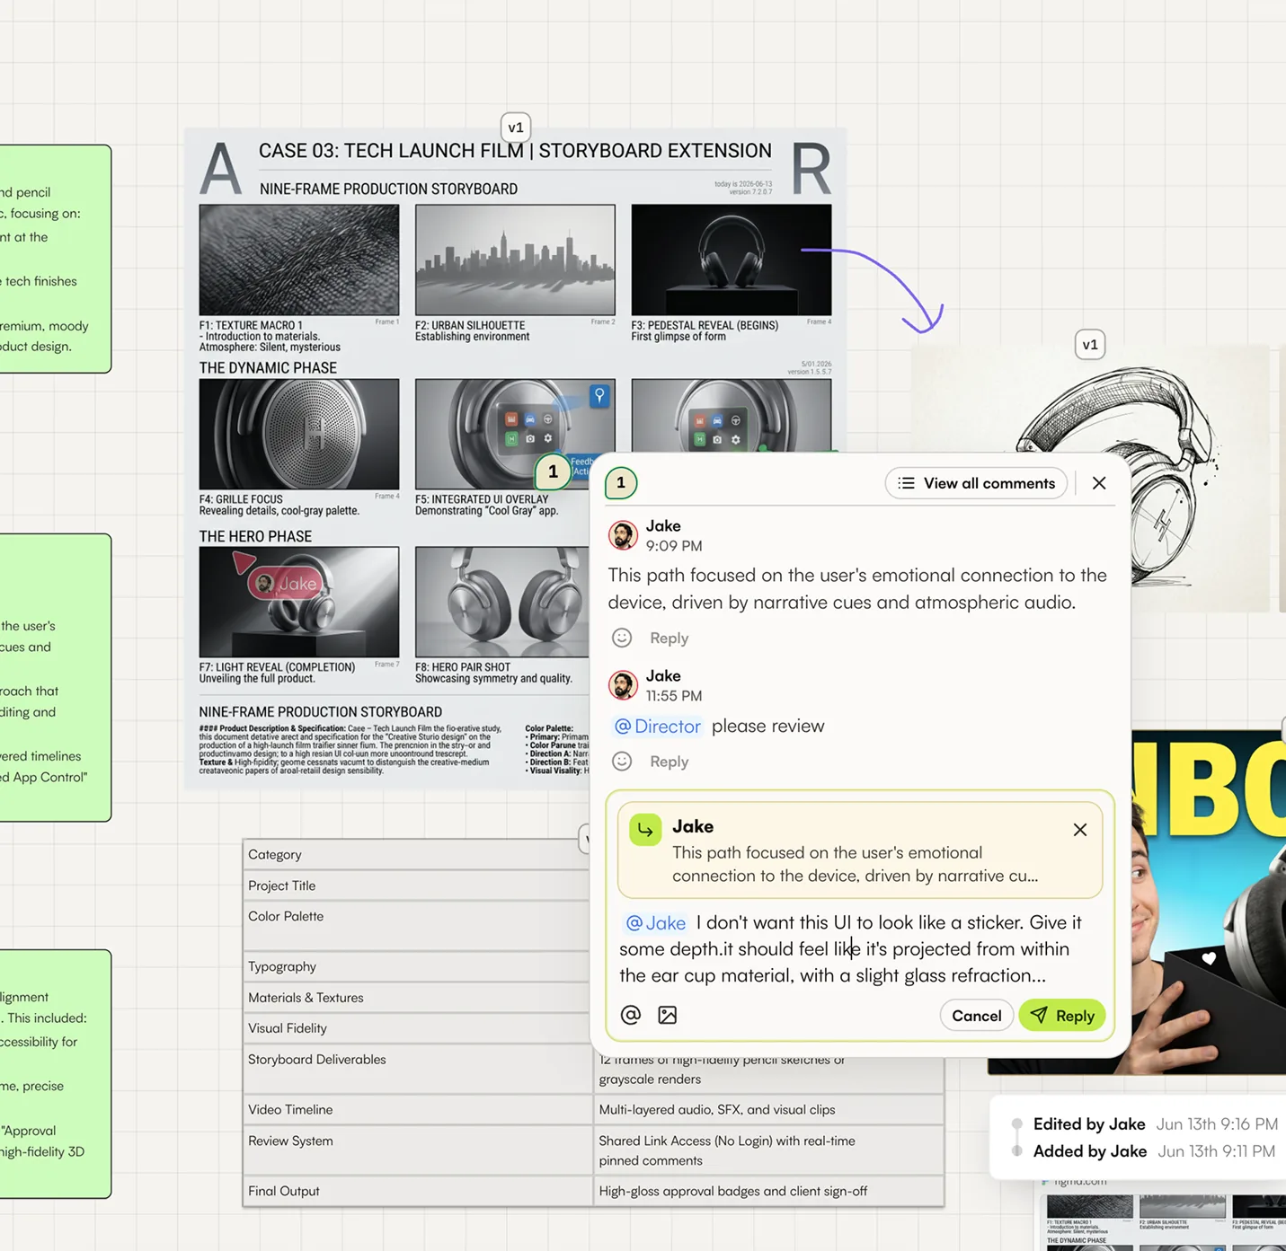The height and width of the screenshot is (1251, 1286).
Task: Reply to Jake's 11:55 PM comment
Action: click(669, 762)
